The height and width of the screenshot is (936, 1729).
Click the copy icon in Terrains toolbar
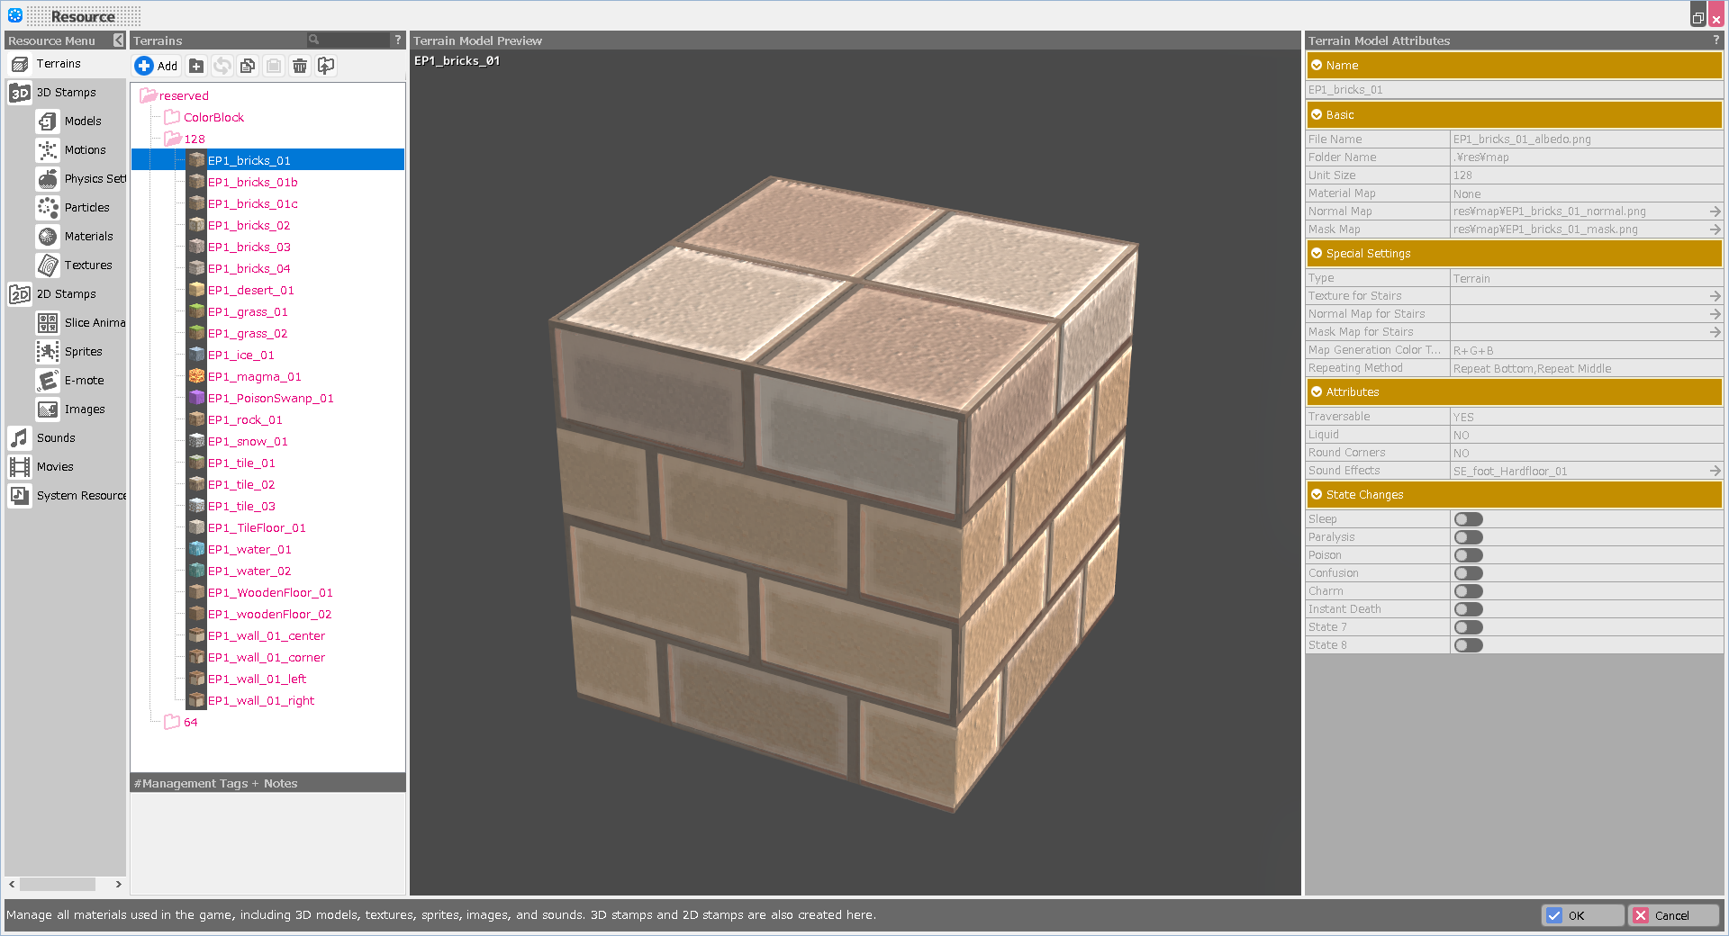(x=248, y=66)
